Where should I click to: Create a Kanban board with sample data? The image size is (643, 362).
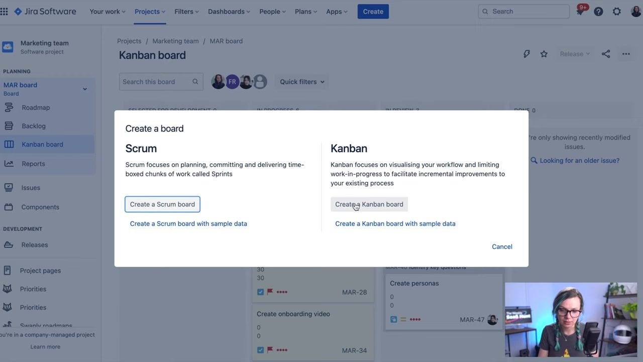[395, 224]
